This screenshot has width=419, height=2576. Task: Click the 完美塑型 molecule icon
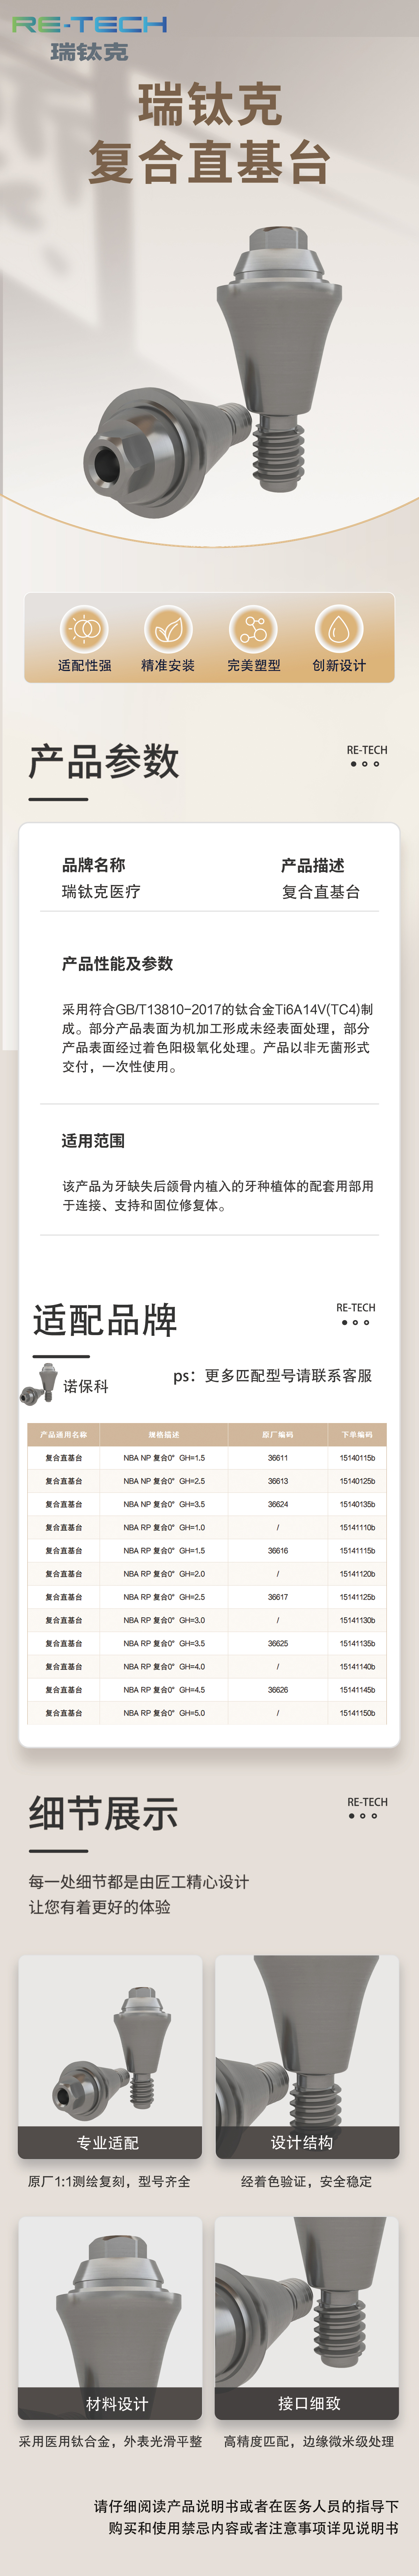tap(253, 629)
